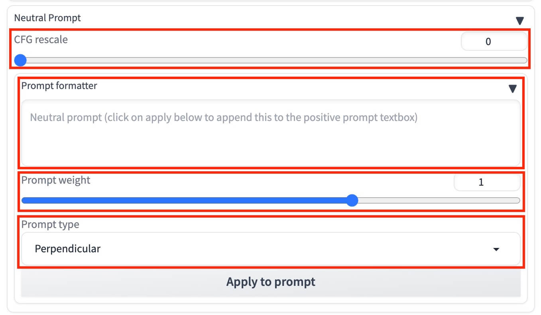Click the Neutral Prompt header label

(x=47, y=18)
